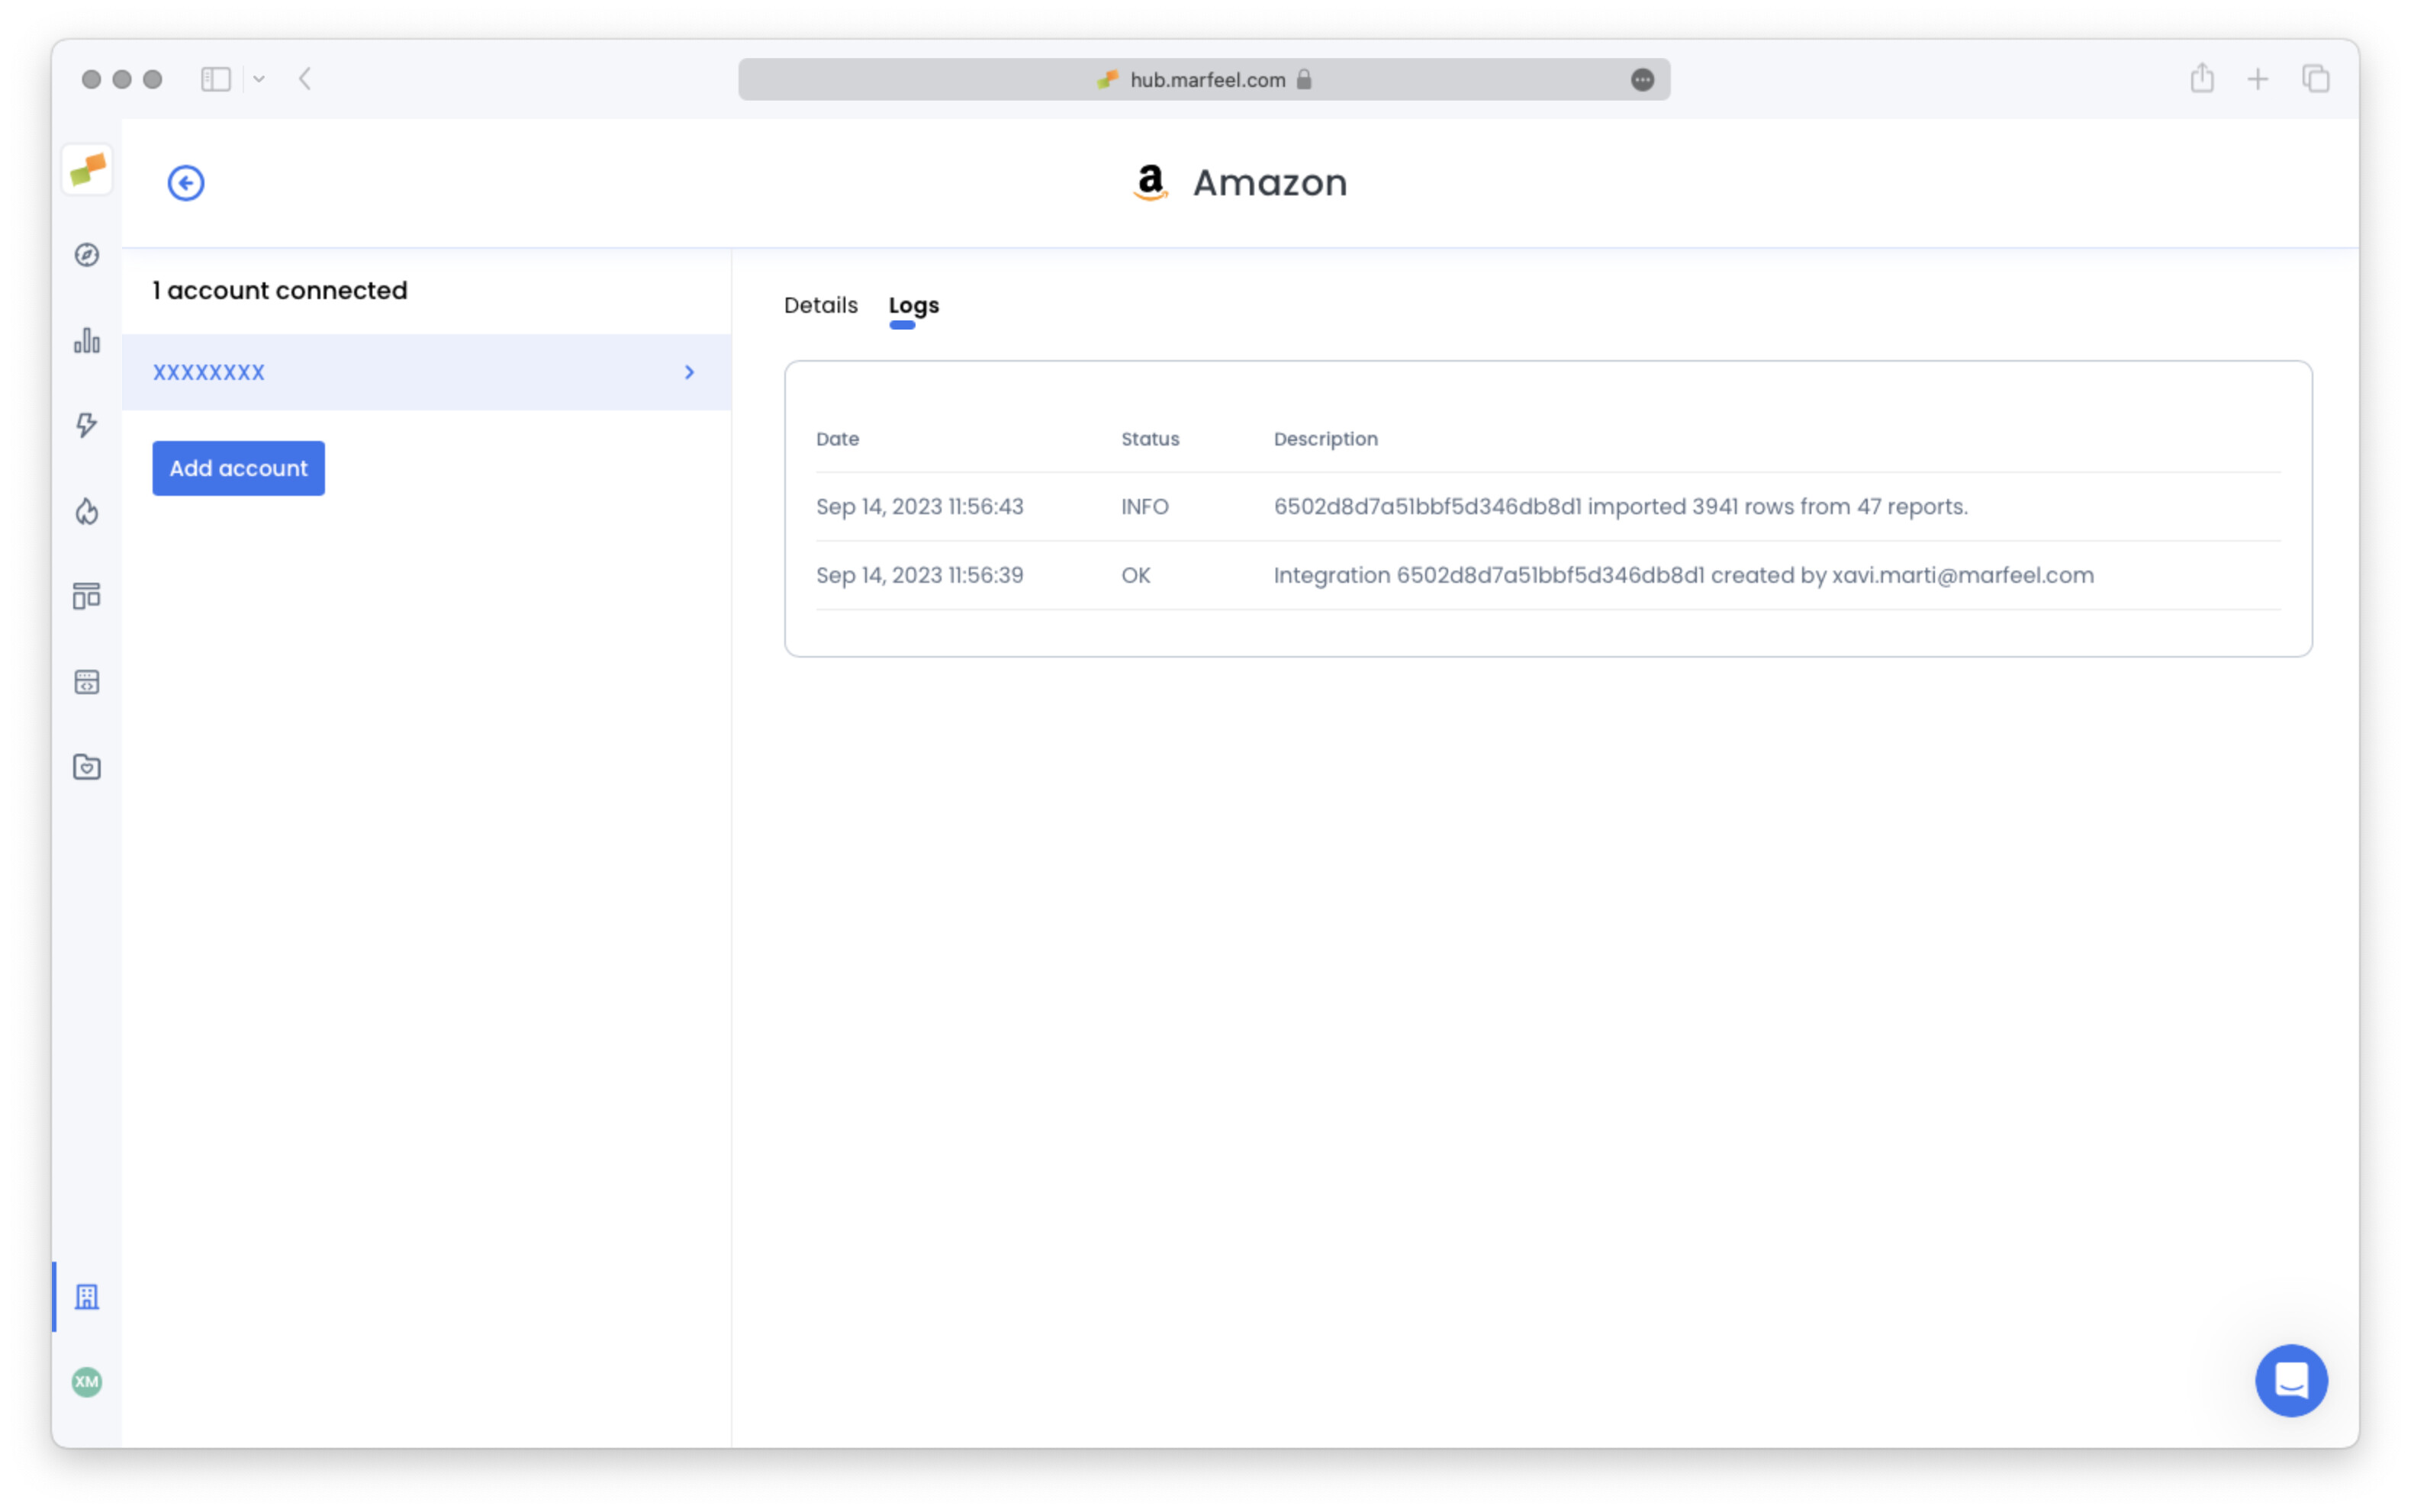
Task: Select the lightning bolt sidebar icon
Action: (x=87, y=425)
